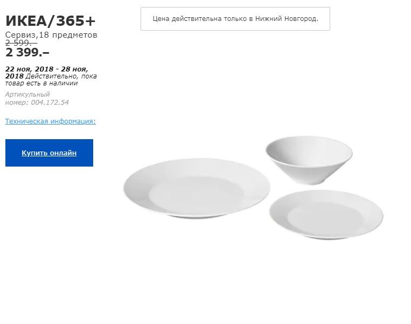The height and width of the screenshot is (324, 411).
Task: Click the 'Артикульный' label
Action: [27, 95]
